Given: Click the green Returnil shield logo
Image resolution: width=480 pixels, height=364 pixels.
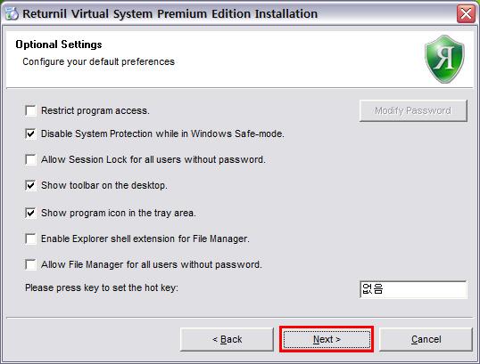Looking at the screenshot, I should [x=444, y=59].
